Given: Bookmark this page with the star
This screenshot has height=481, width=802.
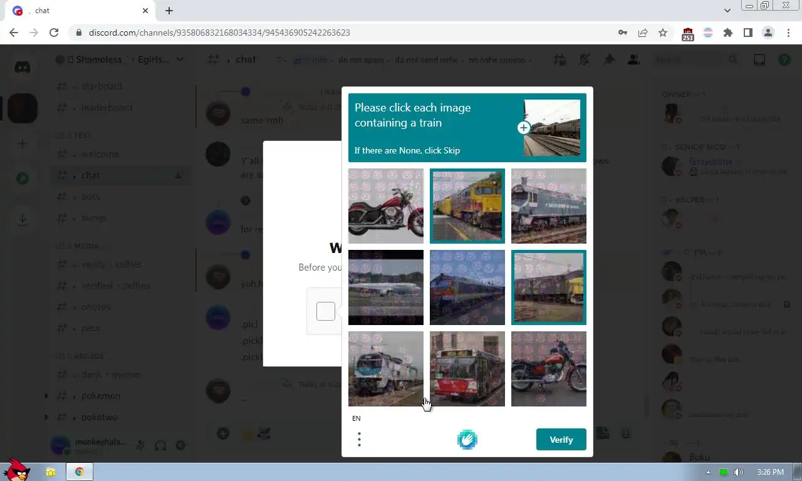Looking at the screenshot, I should [663, 33].
